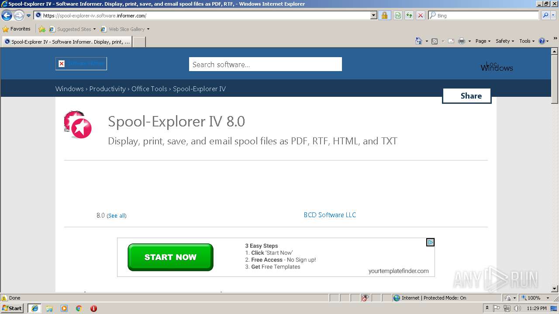Click the Action Center flag tray icon
This screenshot has width=559, height=314.
(497, 308)
